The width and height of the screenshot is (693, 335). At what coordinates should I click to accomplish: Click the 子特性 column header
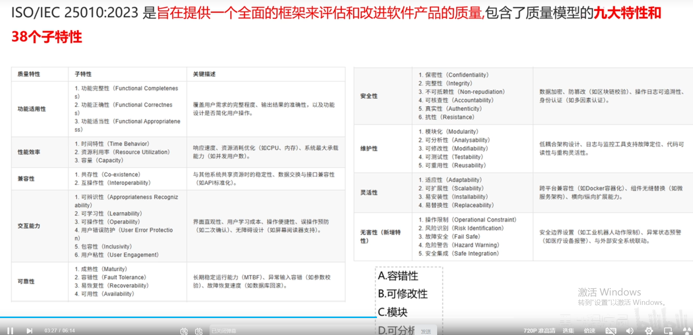pyautogui.click(x=83, y=74)
